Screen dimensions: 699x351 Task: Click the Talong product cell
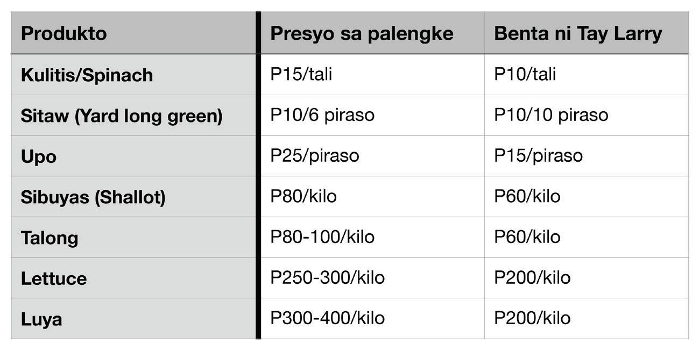tap(133, 237)
